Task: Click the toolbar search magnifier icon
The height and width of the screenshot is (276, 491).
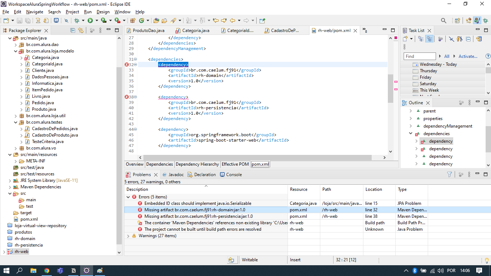Action: [444, 21]
